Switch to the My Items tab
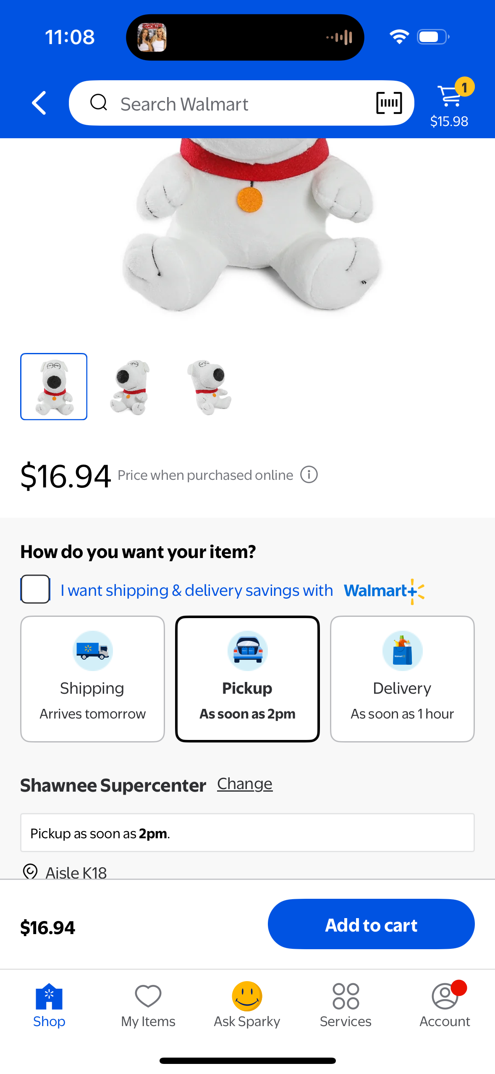 coord(148,1005)
